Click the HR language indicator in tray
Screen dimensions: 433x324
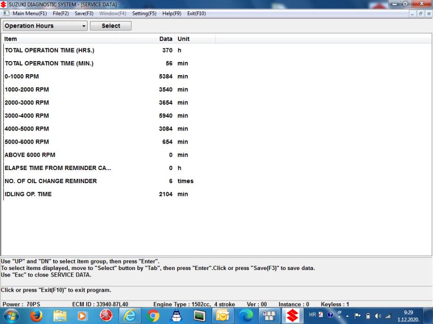pos(313,315)
